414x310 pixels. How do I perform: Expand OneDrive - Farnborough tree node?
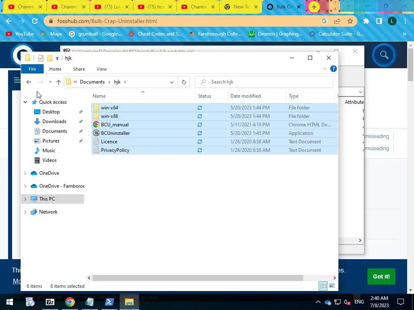coord(25,186)
